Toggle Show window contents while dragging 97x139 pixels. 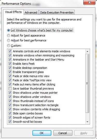click(10, 109)
